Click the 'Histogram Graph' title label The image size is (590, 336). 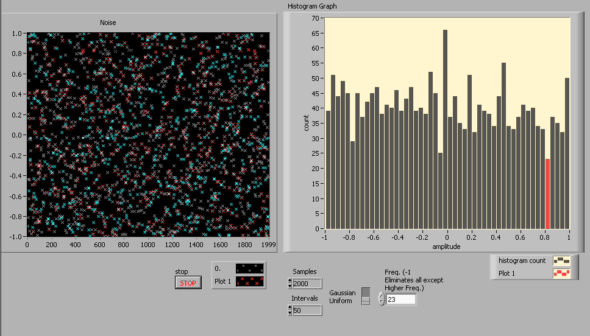click(x=312, y=6)
